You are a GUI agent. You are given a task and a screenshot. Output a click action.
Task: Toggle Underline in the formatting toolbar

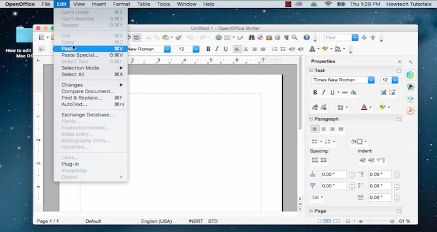click(225, 49)
